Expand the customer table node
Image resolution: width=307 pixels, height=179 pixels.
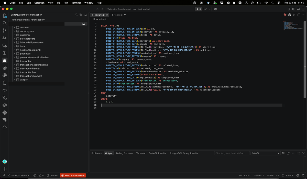click(x=14, y=35)
